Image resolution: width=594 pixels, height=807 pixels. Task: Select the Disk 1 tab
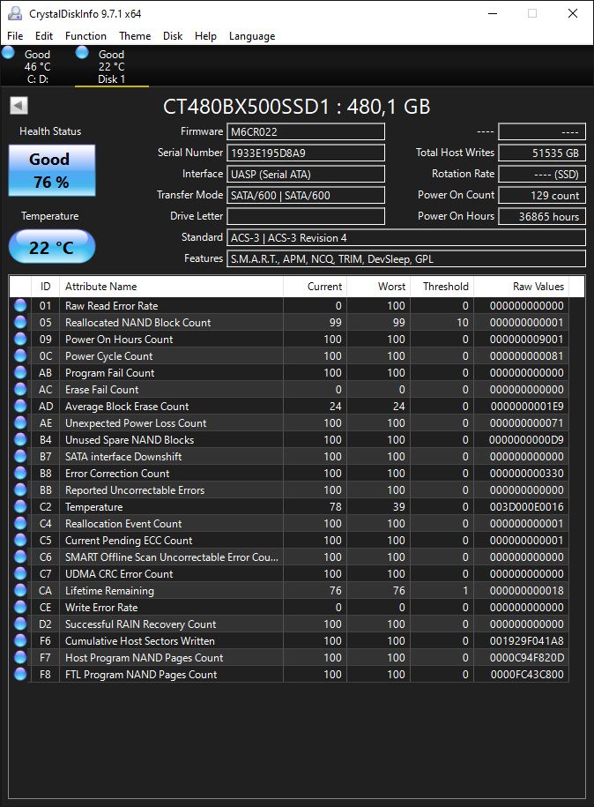[x=112, y=66]
